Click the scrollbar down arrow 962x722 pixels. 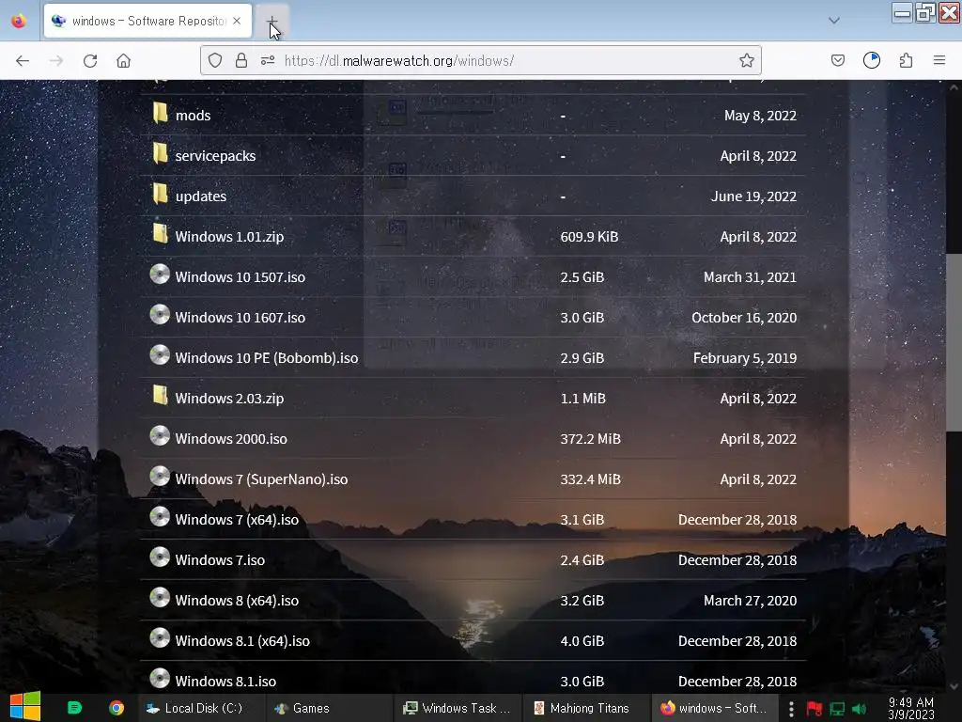pyautogui.click(x=954, y=686)
